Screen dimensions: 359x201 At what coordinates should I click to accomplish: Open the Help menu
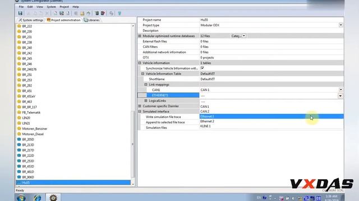76,7
